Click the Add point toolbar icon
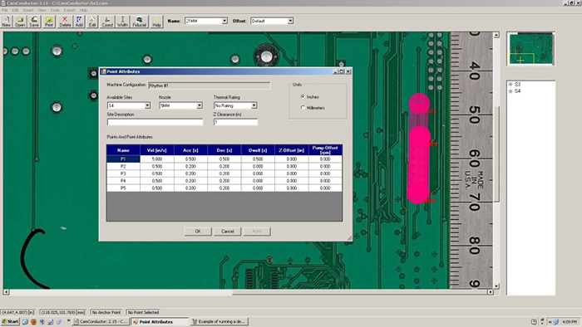 pos(79,22)
